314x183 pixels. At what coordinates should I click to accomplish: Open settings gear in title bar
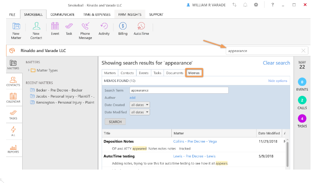click(x=256, y=5)
